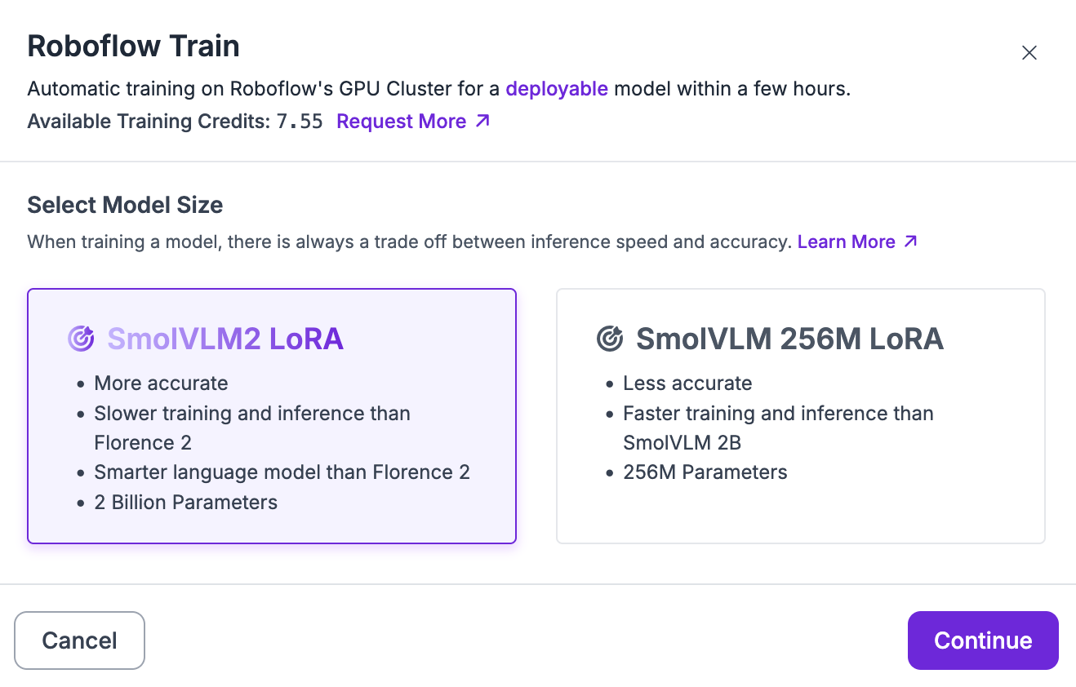Open the Learn More link
1076x687 pixels.
click(x=857, y=242)
